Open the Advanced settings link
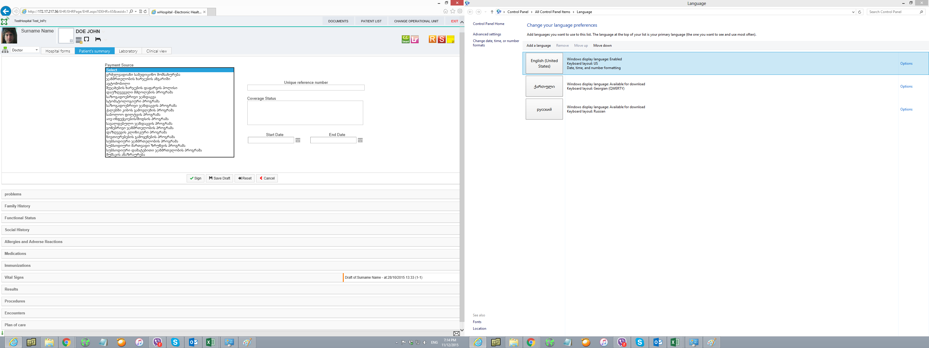This screenshot has width=929, height=348. pyautogui.click(x=487, y=34)
